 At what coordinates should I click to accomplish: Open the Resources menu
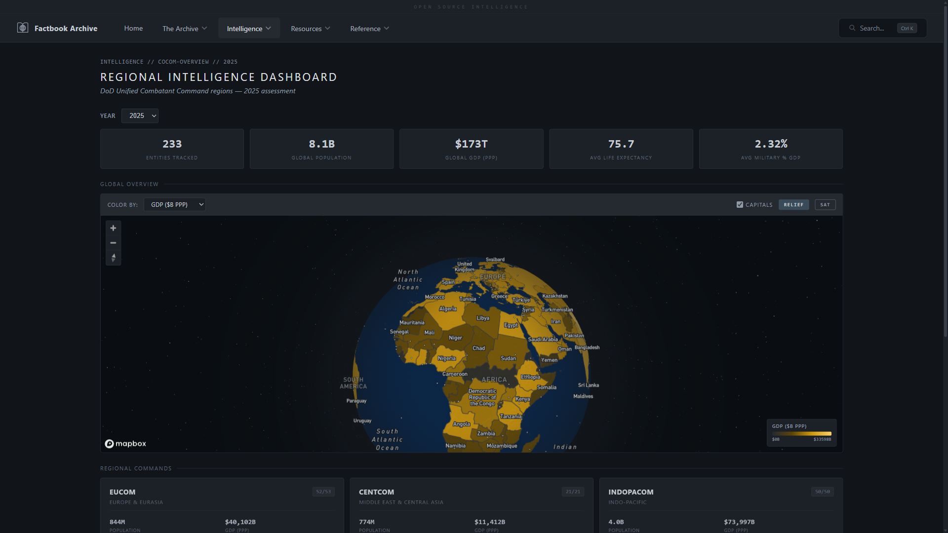pyautogui.click(x=310, y=29)
